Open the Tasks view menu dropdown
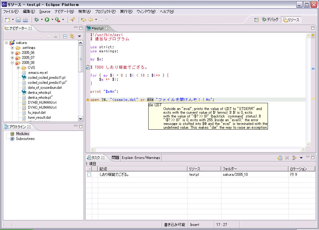This screenshot has width=319, height=230. (301, 158)
